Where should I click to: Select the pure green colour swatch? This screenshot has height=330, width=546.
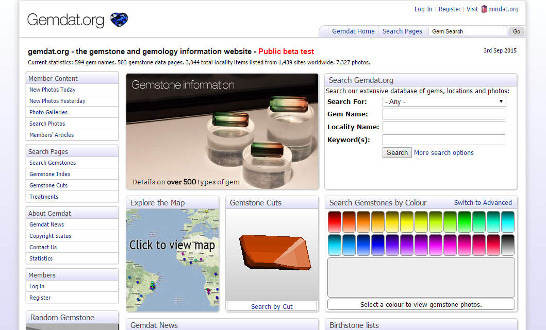tap(465, 222)
